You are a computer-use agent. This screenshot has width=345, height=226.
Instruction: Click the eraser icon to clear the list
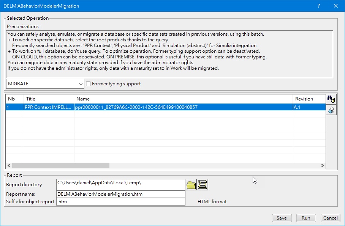(331, 110)
